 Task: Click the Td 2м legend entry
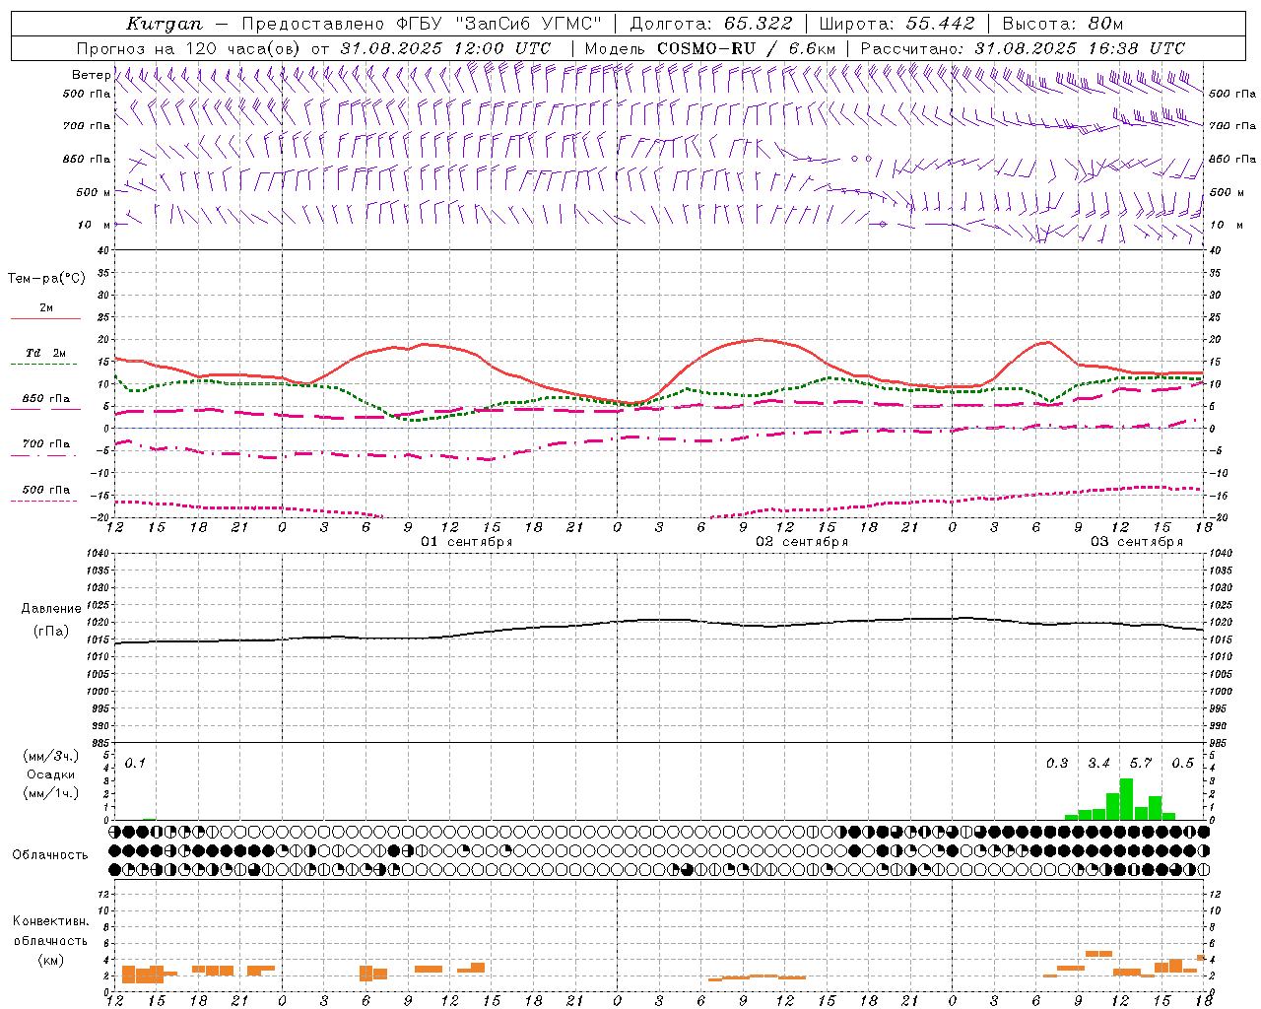tap(46, 353)
